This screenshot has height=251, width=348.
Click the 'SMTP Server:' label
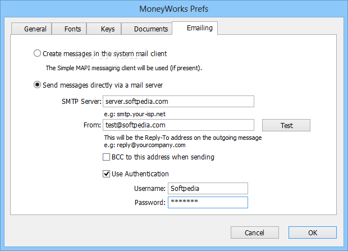click(81, 102)
